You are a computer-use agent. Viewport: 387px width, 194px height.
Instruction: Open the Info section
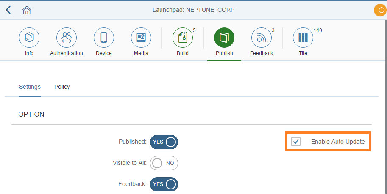coord(29,38)
